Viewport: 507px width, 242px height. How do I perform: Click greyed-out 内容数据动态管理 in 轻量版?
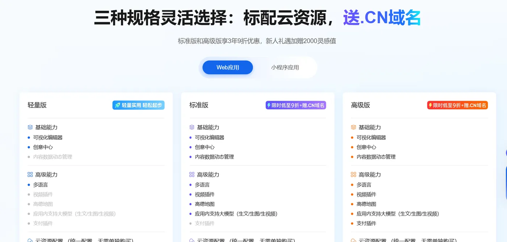(x=53, y=157)
